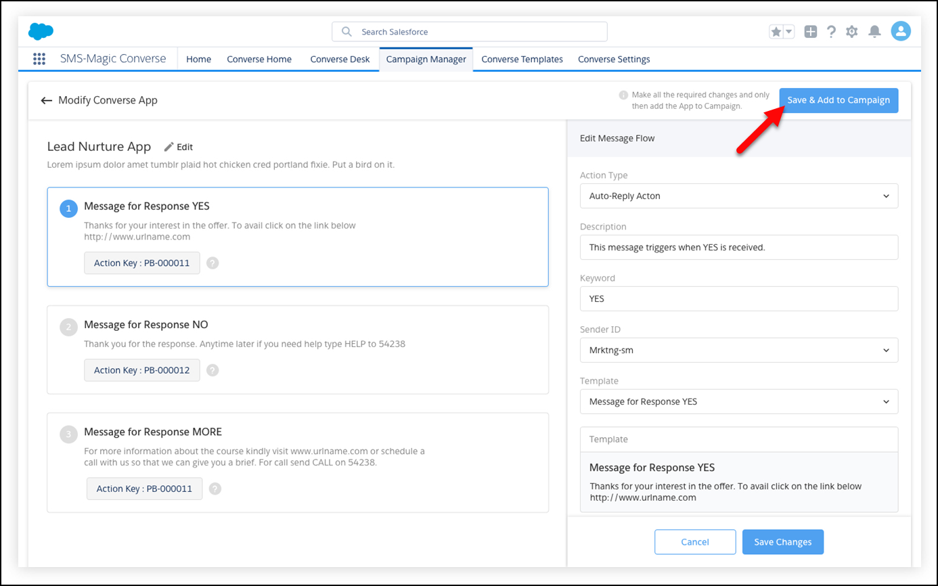Click the Template preview header label
This screenshot has height=586, width=938.
[x=608, y=439]
